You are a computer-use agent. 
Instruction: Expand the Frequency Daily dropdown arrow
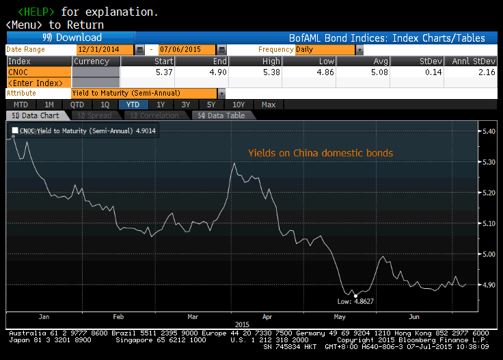coord(359,50)
